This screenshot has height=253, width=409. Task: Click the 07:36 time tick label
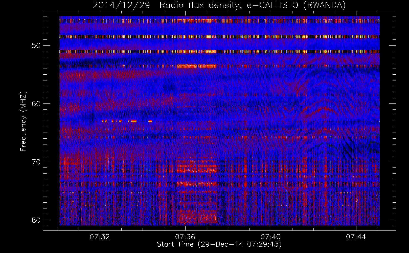coord(185,237)
